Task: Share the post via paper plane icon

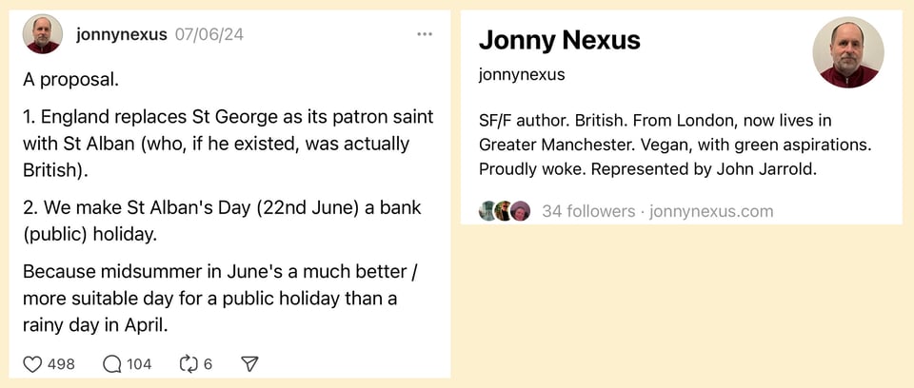Action: (249, 363)
